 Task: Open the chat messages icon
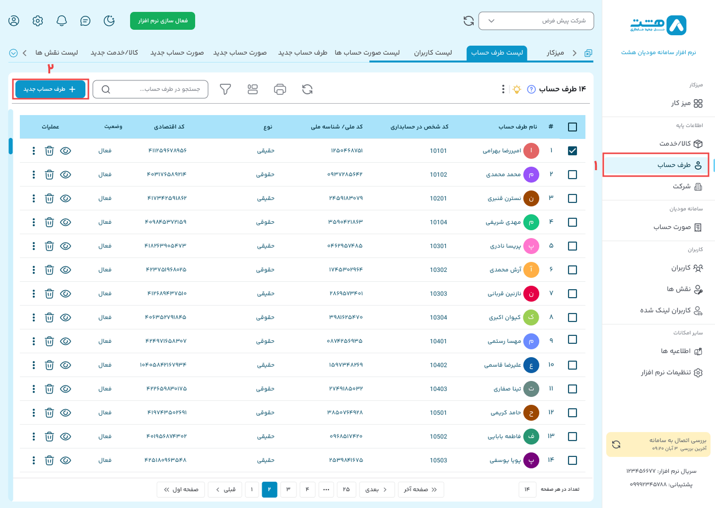tap(85, 21)
